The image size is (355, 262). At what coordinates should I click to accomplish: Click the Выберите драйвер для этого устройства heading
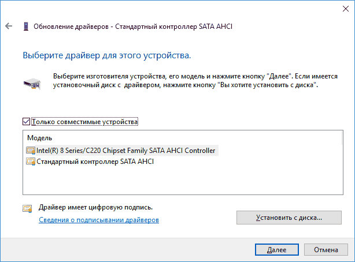107,55
